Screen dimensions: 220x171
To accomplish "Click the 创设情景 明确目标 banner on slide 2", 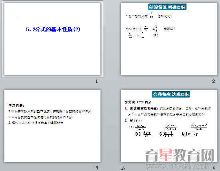I will (x=167, y=7).
